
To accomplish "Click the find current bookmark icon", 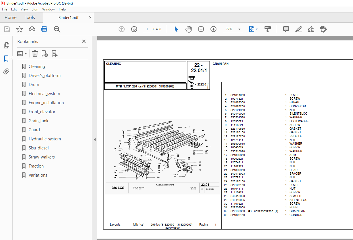I will click(55, 53).
